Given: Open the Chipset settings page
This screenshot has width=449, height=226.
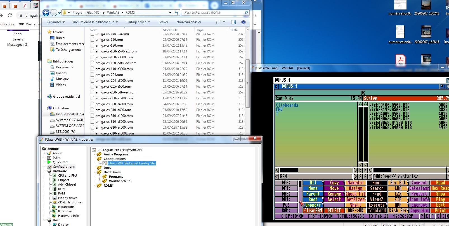Looking at the screenshot, I should (x=63, y=180).
